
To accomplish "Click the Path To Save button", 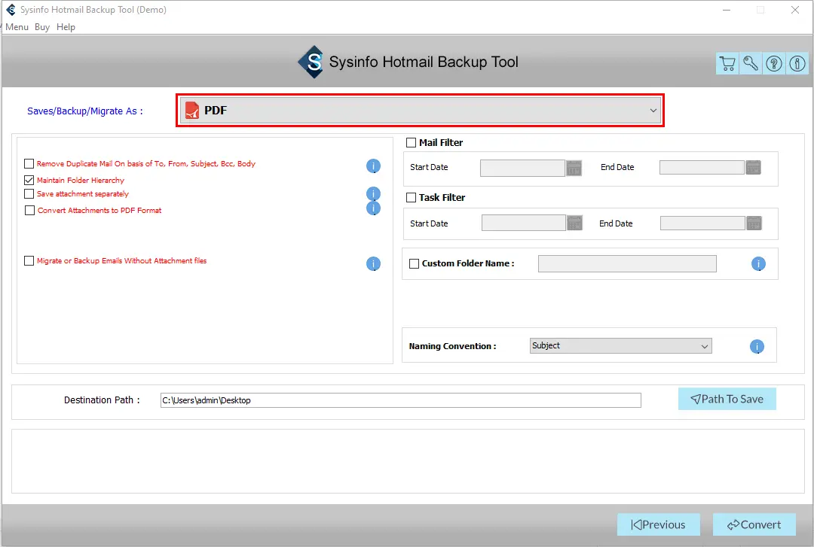I will pyautogui.click(x=727, y=400).
